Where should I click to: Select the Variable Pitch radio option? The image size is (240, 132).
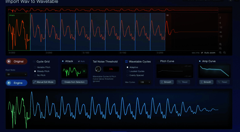35,67
